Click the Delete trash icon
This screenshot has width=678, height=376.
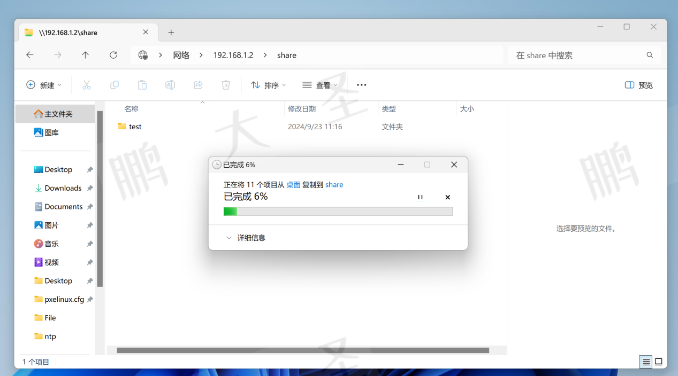coord(226,85)
